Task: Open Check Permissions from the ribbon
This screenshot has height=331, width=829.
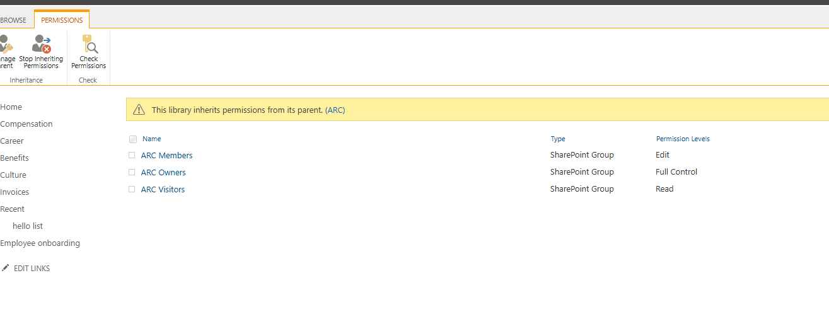Action: (89, 44)
